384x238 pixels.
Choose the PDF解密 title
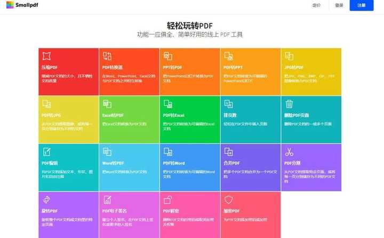(171, 211)
